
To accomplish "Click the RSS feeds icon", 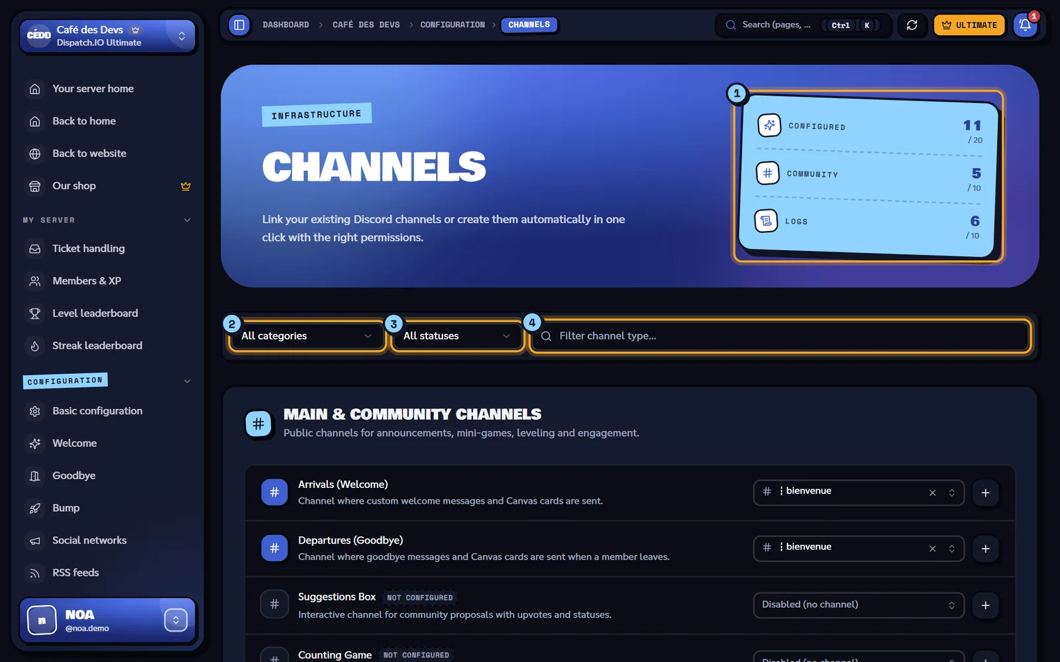I will coord(35,573).
